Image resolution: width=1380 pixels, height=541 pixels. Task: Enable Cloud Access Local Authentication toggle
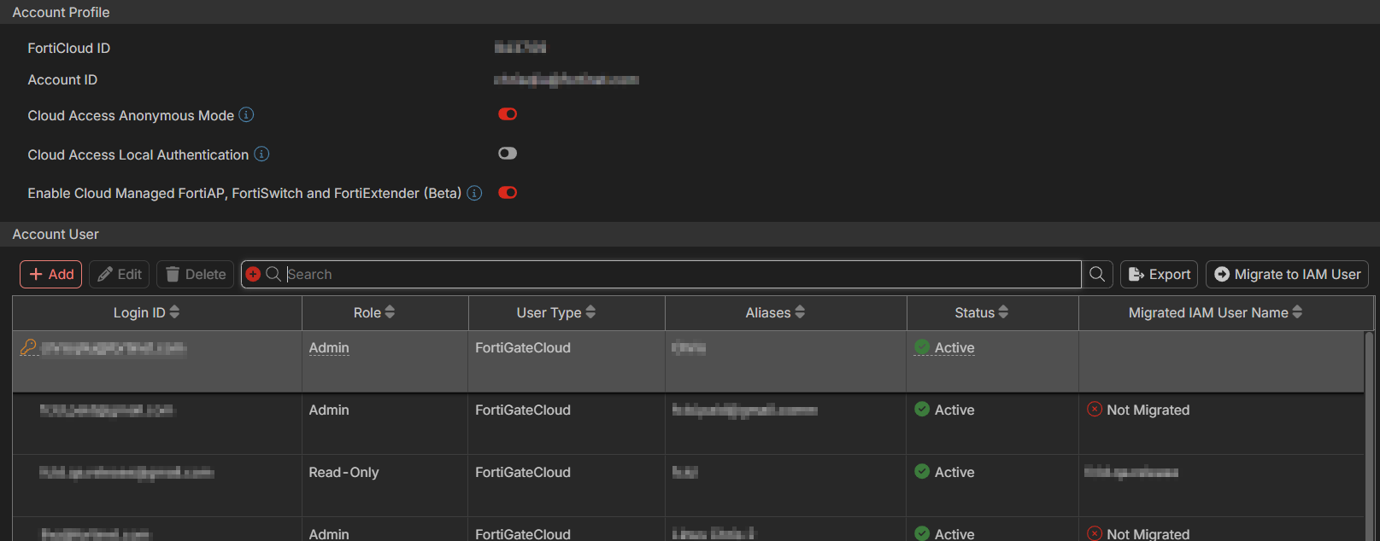click(x=508, y=154)
